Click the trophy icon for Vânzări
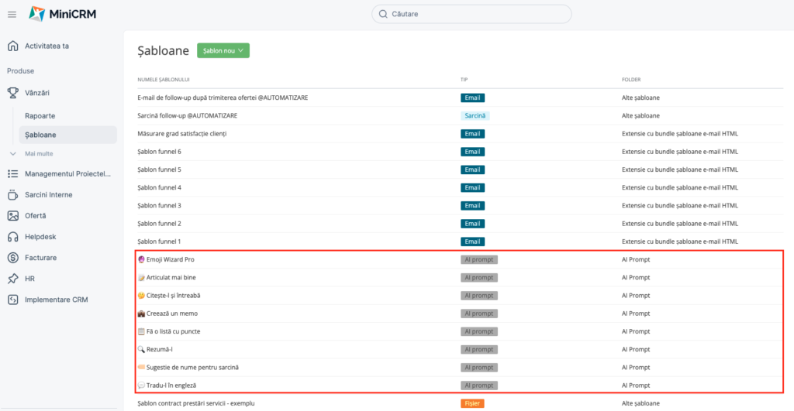 13,93
